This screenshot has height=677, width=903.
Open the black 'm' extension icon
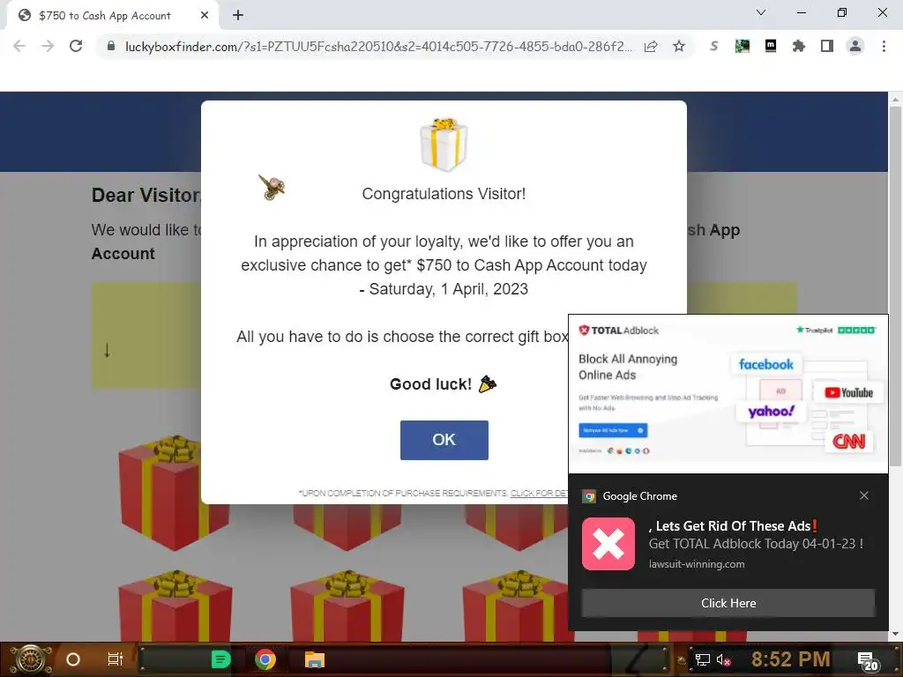771,46
